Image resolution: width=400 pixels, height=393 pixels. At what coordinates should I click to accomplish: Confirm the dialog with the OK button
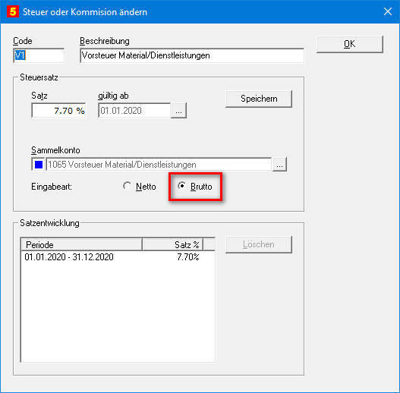pyautogui.click(x=349, y=44)
